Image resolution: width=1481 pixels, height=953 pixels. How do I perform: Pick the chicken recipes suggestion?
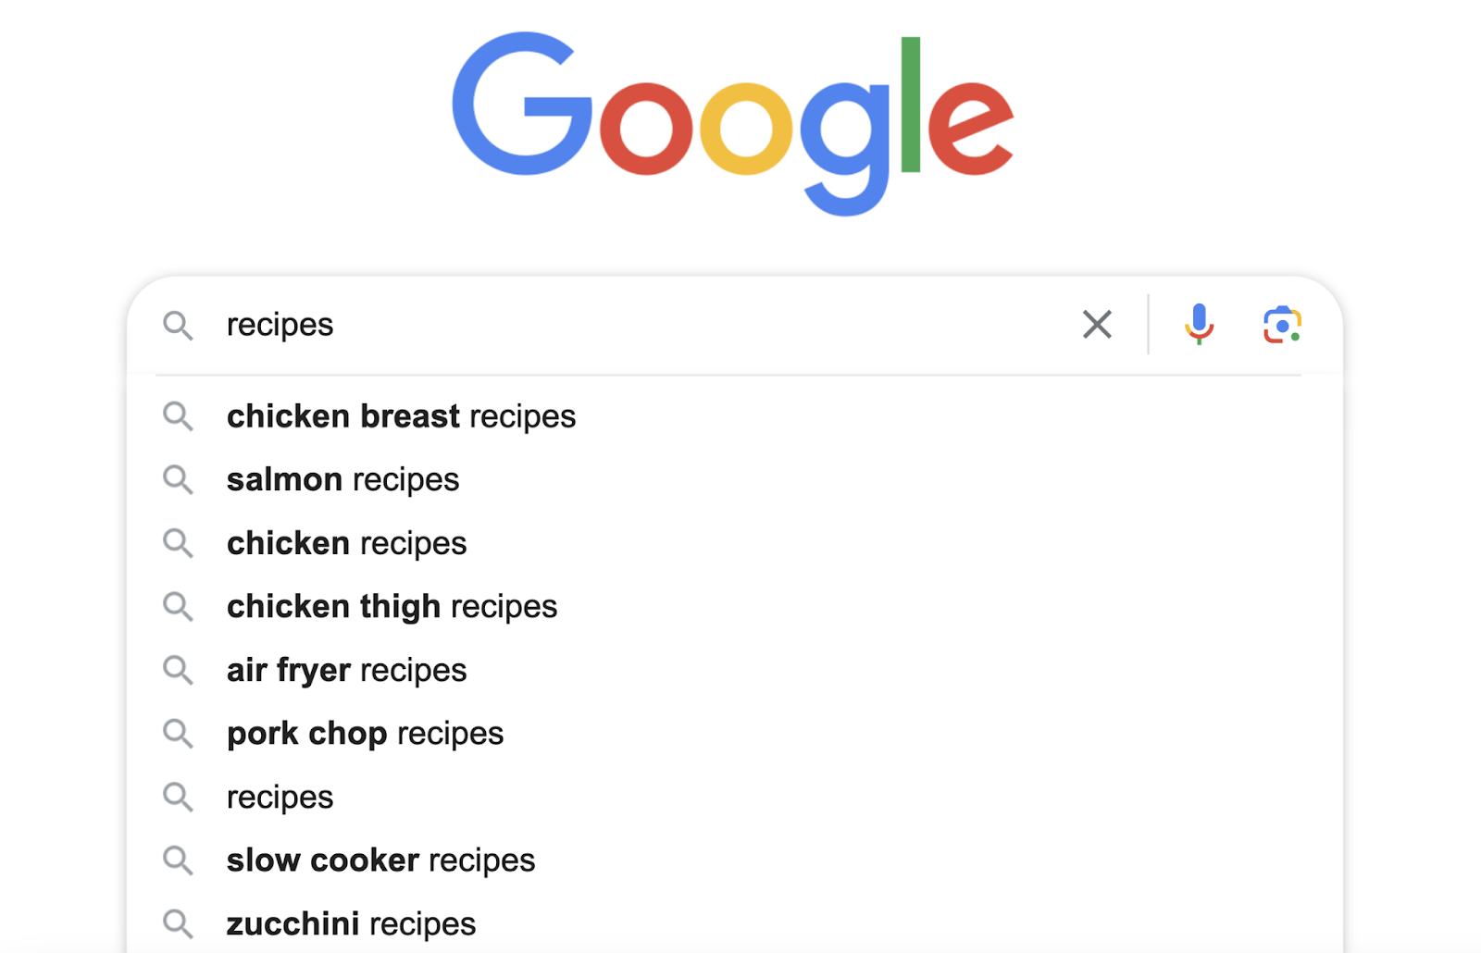[x=346, y=543]
